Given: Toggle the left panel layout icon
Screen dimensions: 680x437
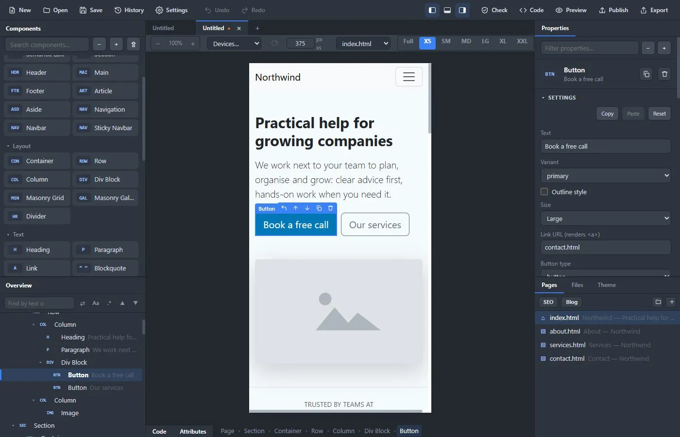Looking at the screenshot, I should coord(432,10).
